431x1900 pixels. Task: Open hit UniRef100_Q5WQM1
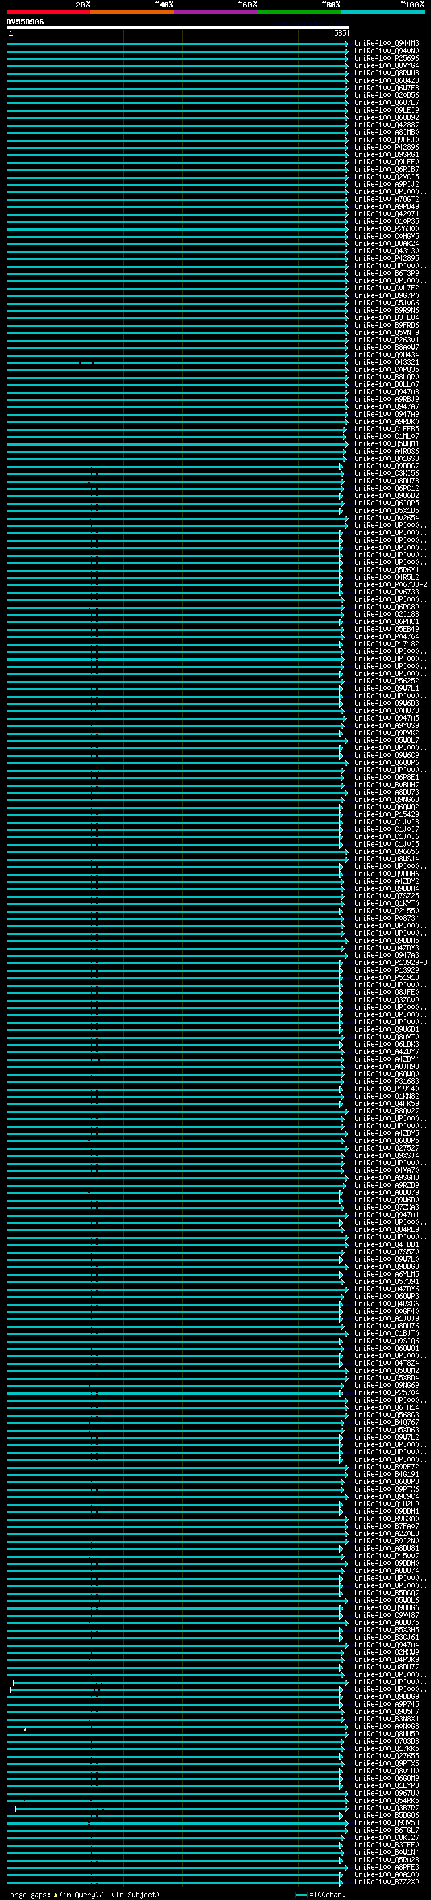tap(387, 444)
